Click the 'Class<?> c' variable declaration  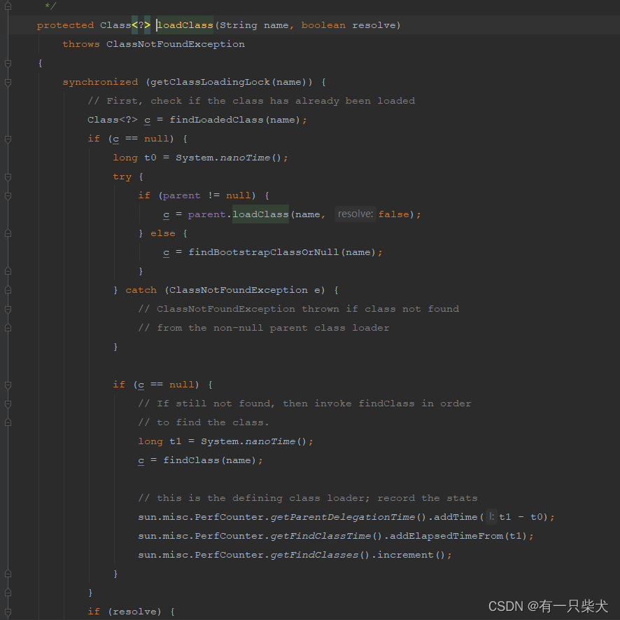pos(119,120)
